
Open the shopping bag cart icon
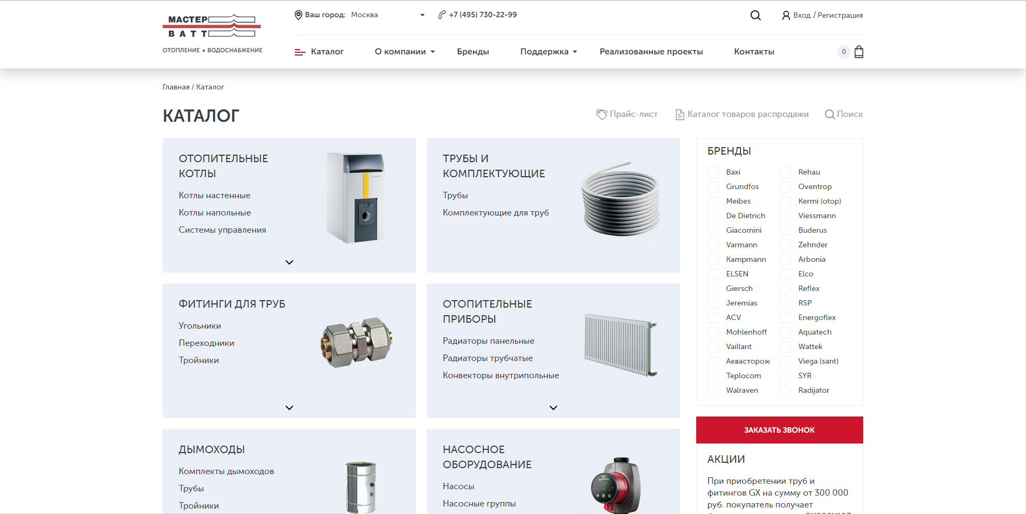[859, 52]
